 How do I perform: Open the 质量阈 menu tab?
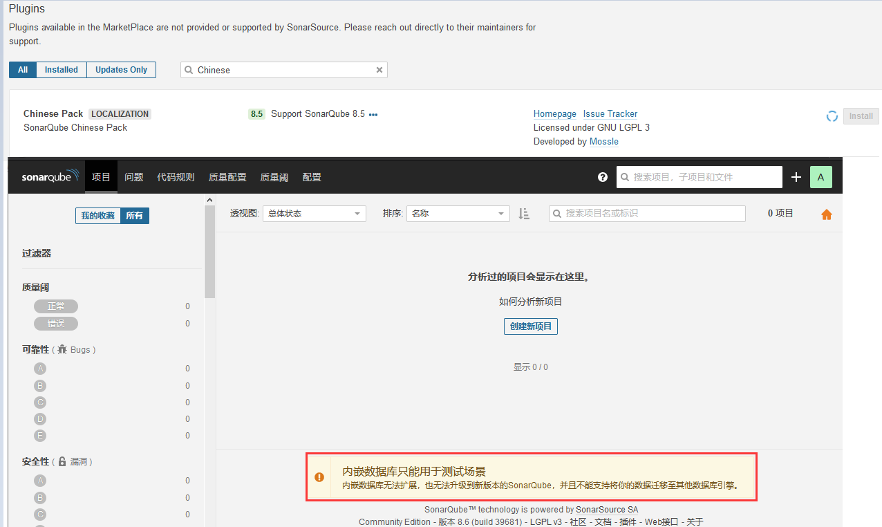tap(274, 177)
